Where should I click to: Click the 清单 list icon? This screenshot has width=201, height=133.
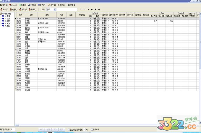[x=30, y=9]
